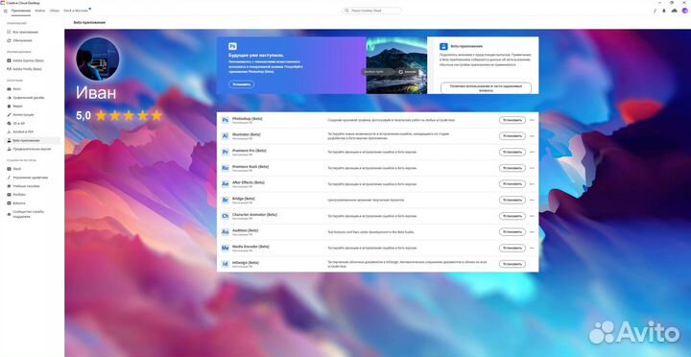
Task: Switch to the Файлы tab
Action: 39,11
